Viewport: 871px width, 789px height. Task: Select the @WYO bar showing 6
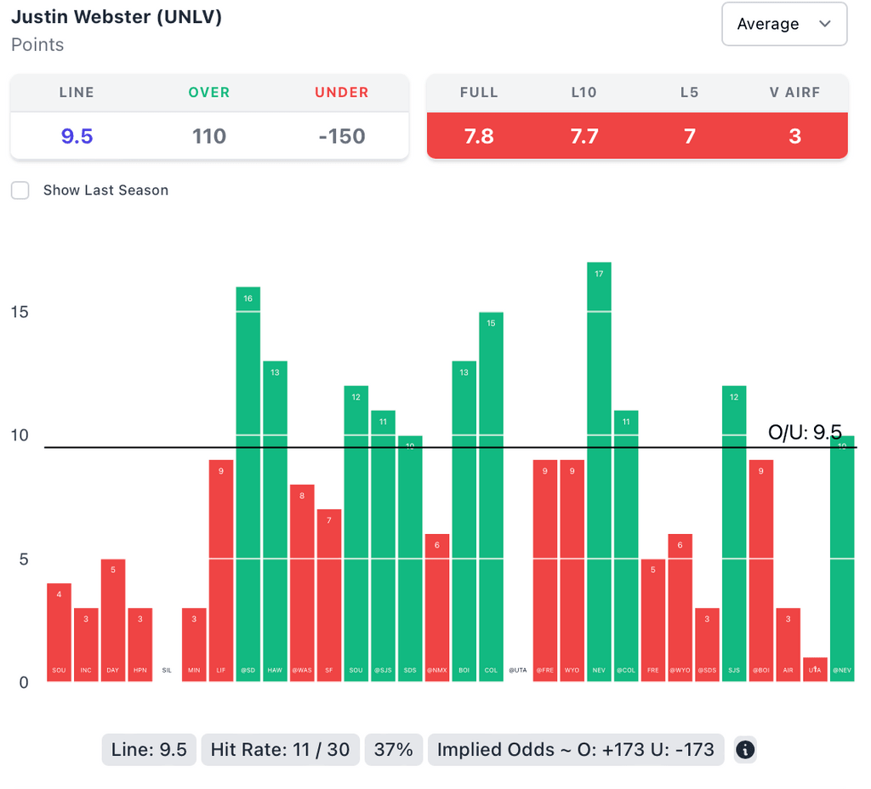tap(680, 607)
